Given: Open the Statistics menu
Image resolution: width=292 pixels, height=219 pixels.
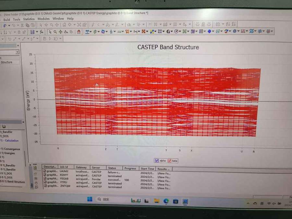Looking at the screenshot, I should 29,19.
